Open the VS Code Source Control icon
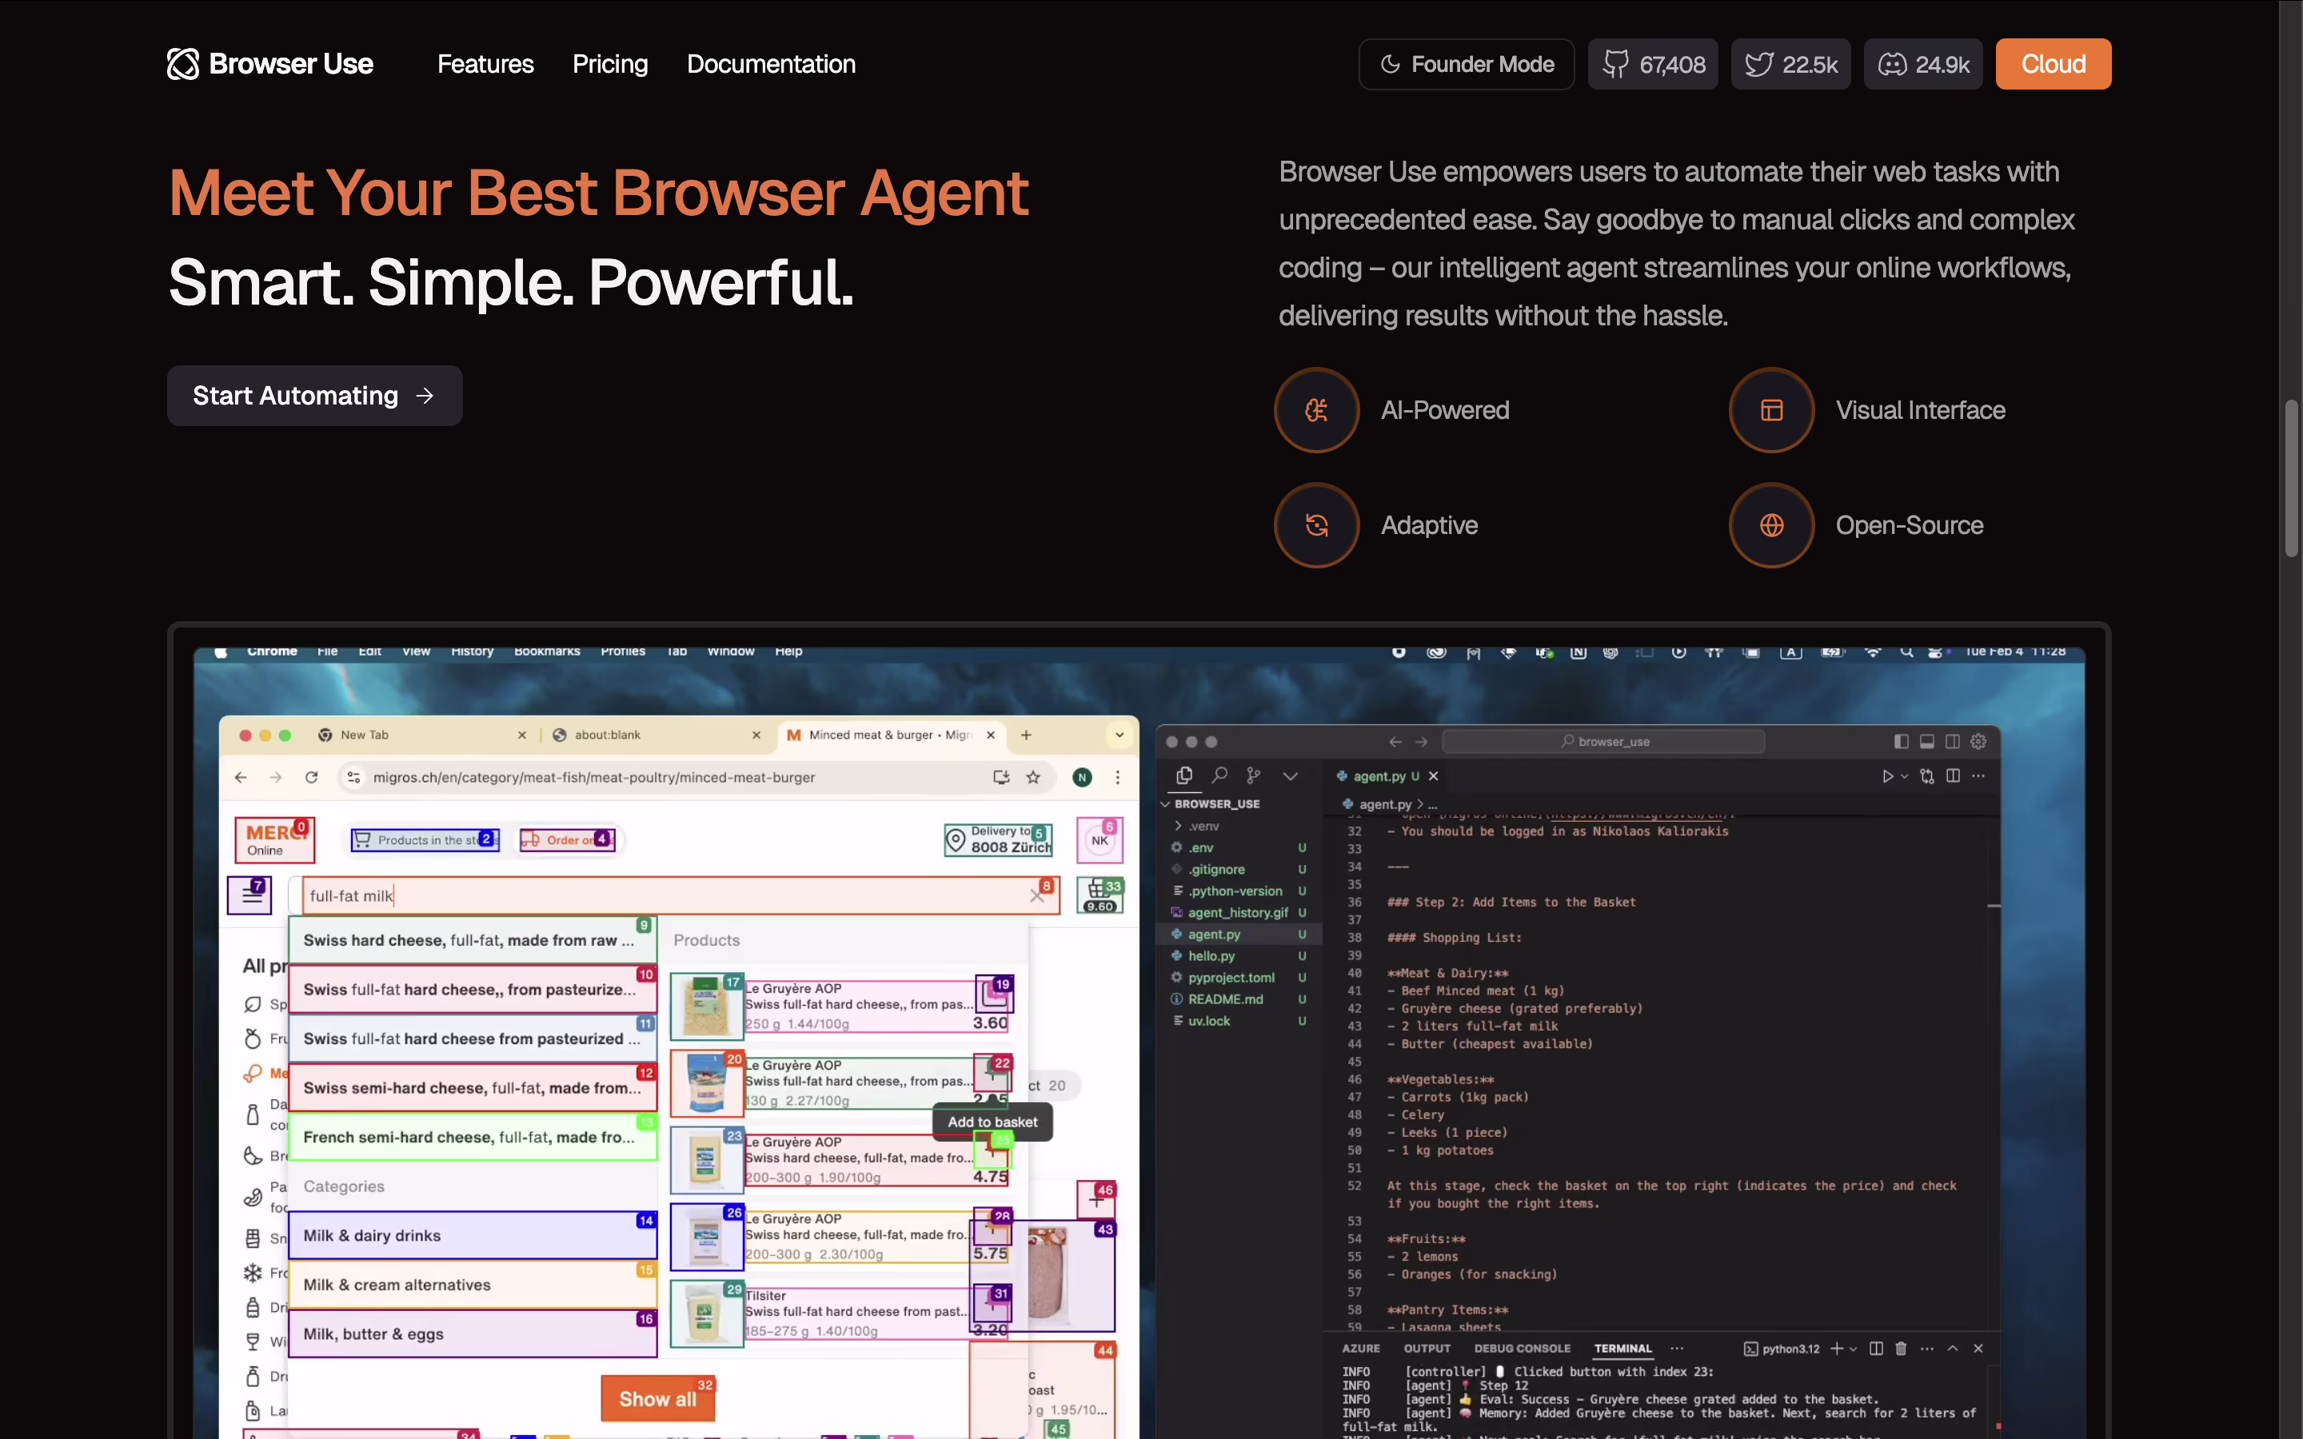Image resolution: width=2303 pixels, height=1439 pixels. pos(1253,775)
